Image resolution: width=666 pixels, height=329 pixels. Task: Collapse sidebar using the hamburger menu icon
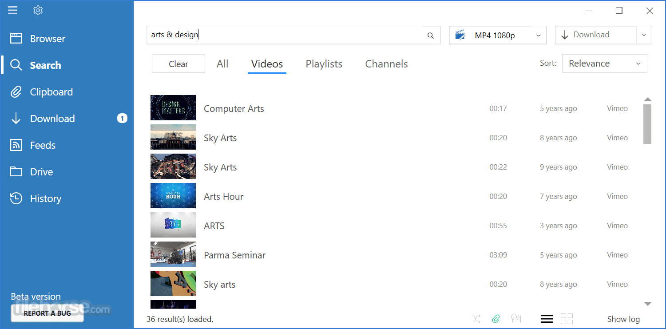(13, 10)
